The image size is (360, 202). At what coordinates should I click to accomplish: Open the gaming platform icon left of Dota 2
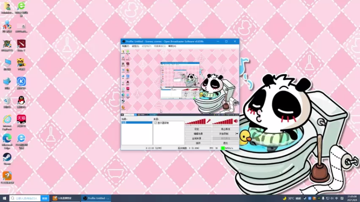coord(7,45)
